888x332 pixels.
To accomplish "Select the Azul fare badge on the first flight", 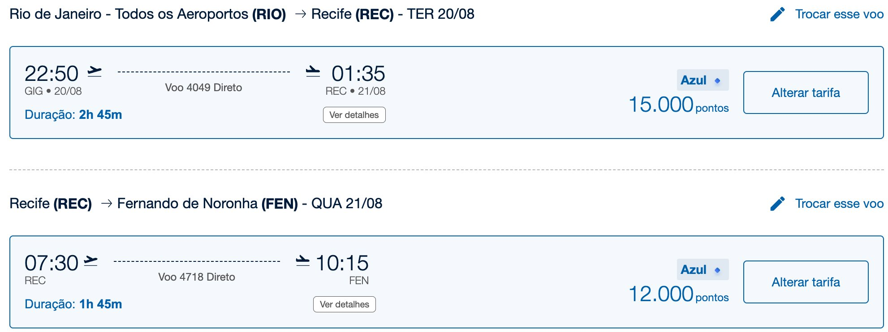I will [703, 80].
